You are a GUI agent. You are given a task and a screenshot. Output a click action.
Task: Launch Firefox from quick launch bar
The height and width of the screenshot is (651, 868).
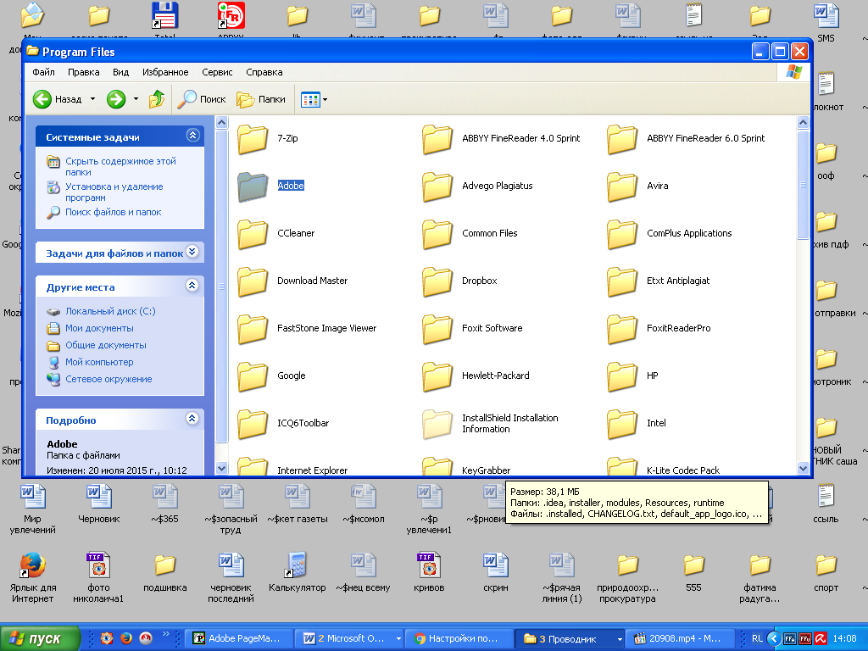coord(126,639)
